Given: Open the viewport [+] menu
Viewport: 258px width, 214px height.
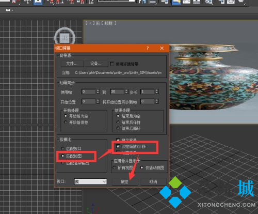Looking at the screenshot, I should click(90, 23).
